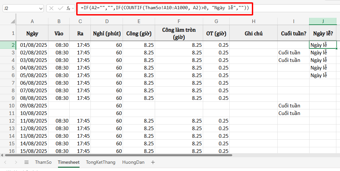
Task: Click the horizontal scrollbar thumb
Action: click(118, 155)
